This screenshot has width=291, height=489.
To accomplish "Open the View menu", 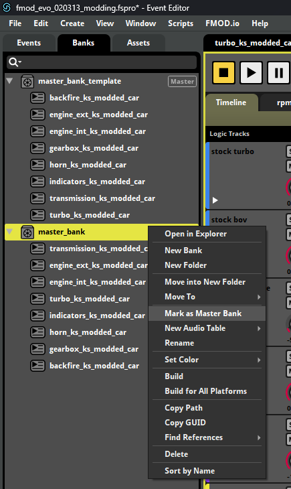I will [x=105, y=23].
